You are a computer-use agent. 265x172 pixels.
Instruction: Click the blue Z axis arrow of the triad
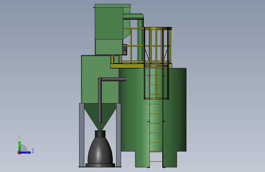pos(25,152)
